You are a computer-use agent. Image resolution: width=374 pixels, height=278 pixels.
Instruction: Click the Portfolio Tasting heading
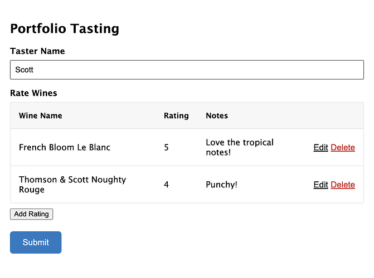pos(65,29)
